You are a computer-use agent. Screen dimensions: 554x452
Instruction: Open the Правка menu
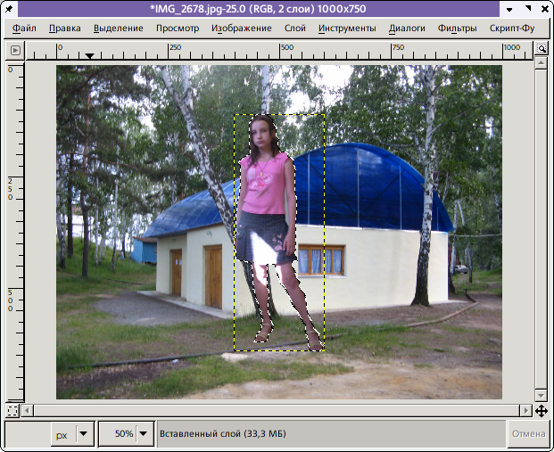click(64, 28)
